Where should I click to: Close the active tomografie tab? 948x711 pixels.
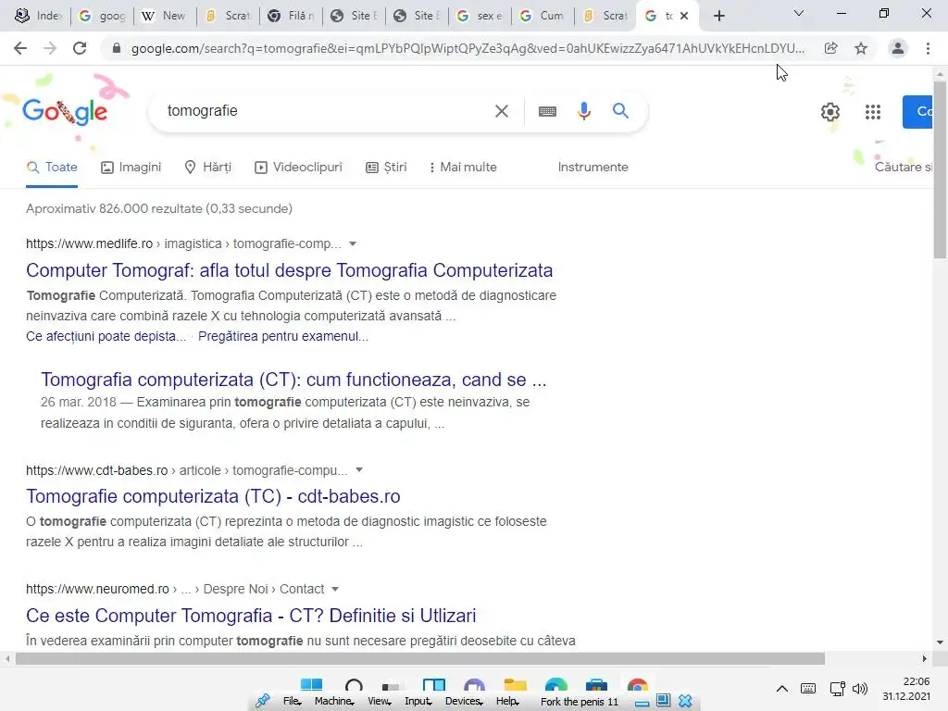[684, 16]
